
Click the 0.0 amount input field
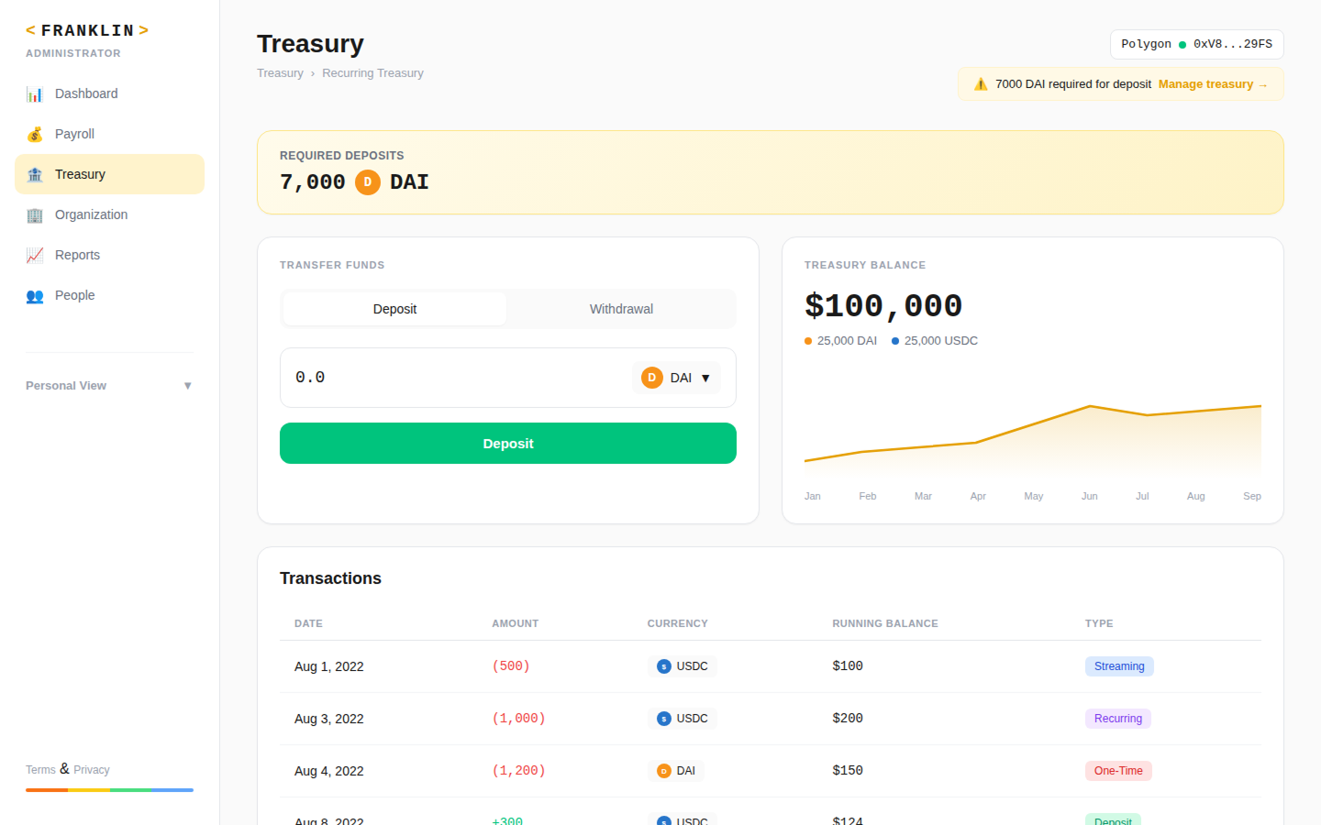(x=413, y=377)
